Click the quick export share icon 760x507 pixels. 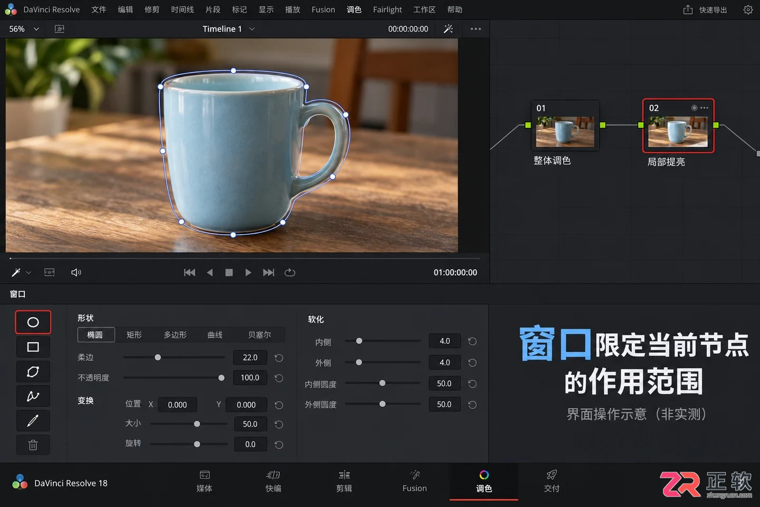[688, 10]
